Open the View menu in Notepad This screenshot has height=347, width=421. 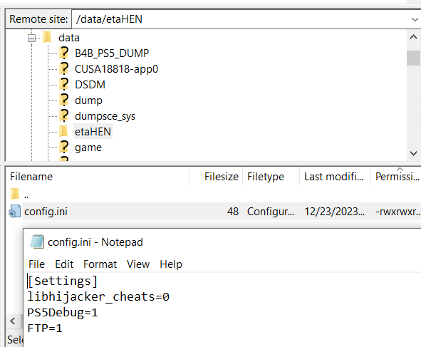tap(138, 264)
